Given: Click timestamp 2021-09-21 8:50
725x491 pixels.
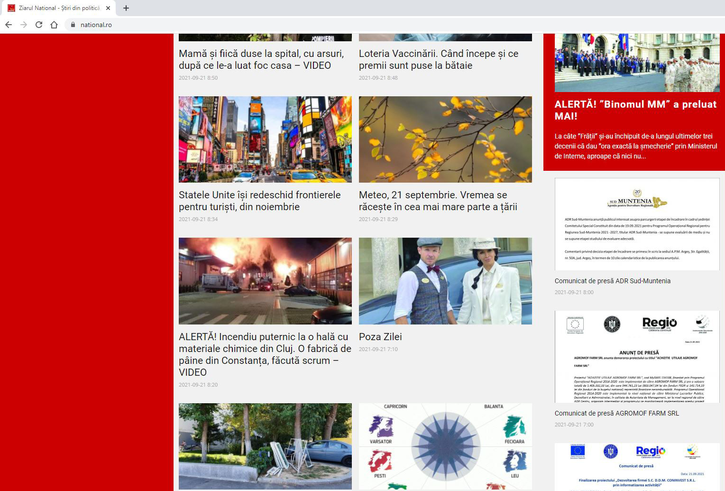Looking at the screenshot, I should click(x=198, y=78).
